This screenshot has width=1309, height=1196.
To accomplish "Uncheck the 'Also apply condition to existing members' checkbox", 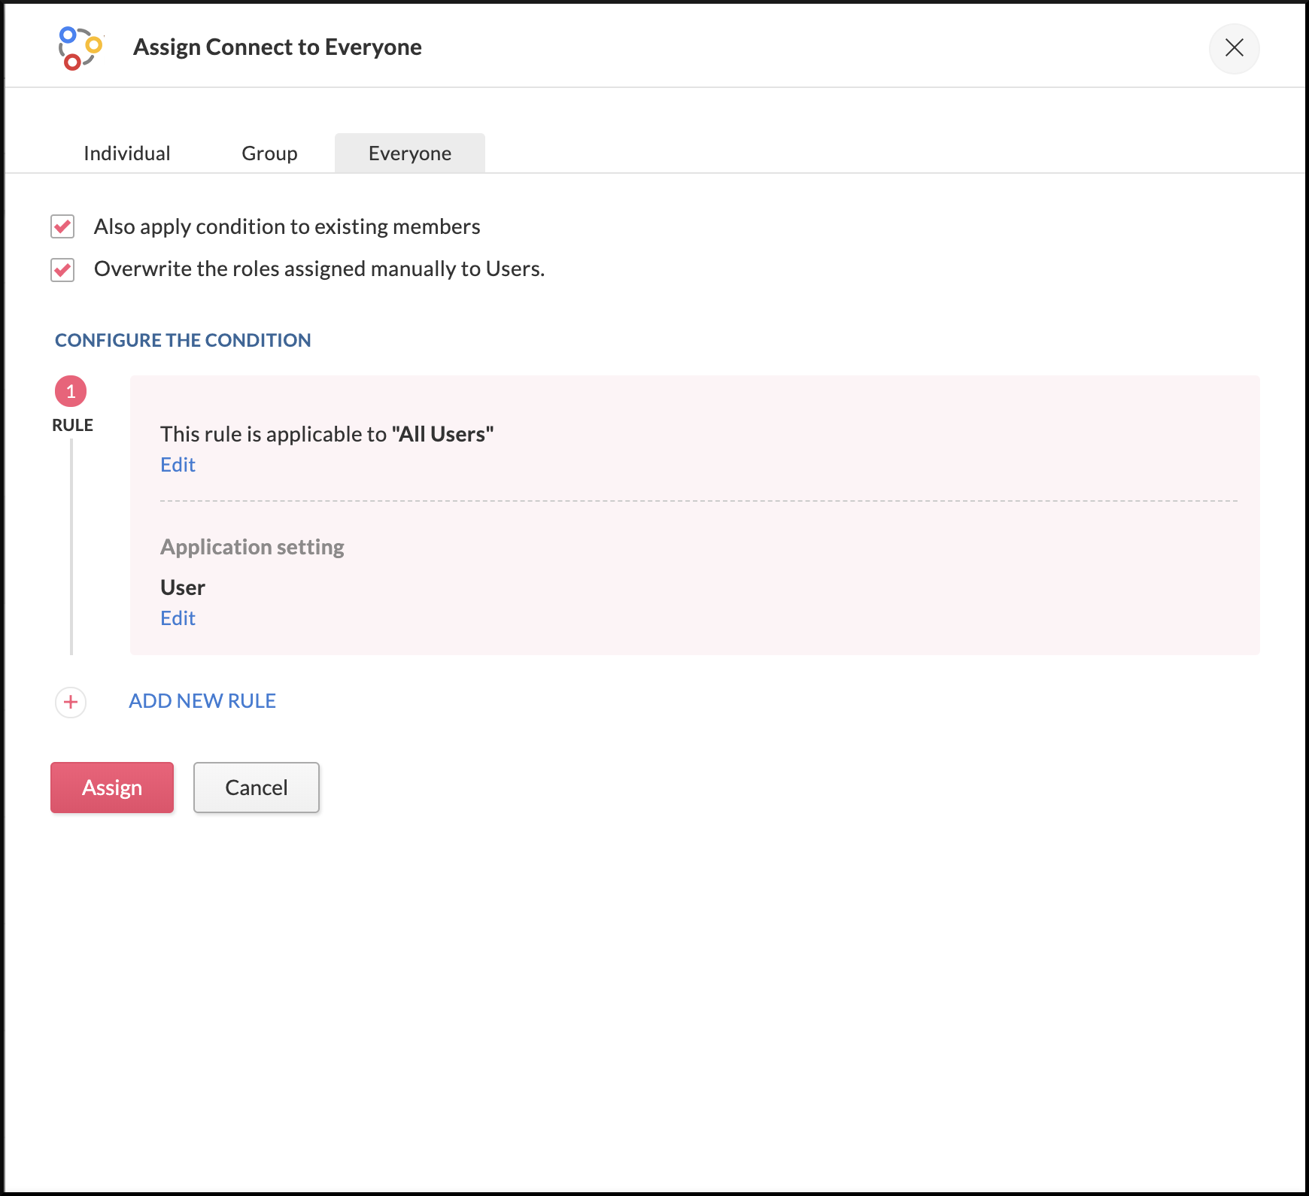I will click(x=62, y=226).
